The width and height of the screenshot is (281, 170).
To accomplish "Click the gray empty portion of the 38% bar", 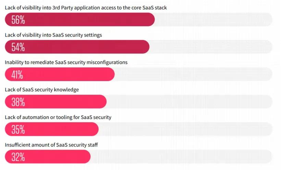I will (x=188, y=102).
